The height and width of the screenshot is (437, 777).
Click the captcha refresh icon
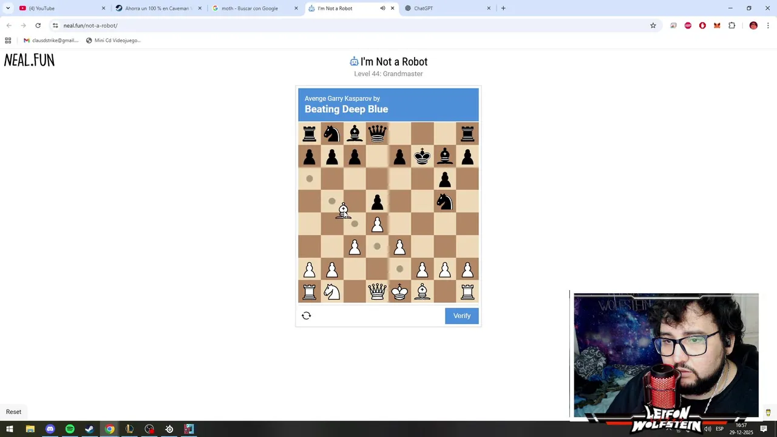[307, 316]
